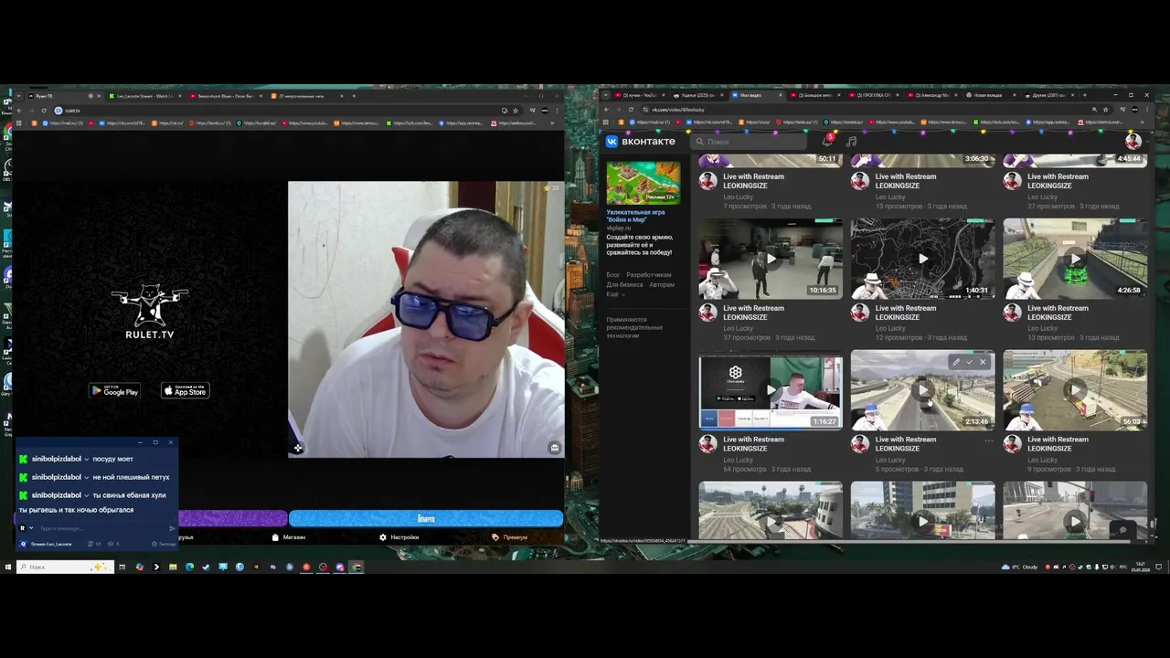This screenshot has height=658, width=1170.
Task: Type a message field in chat overlay
Action: pos(101,528)
